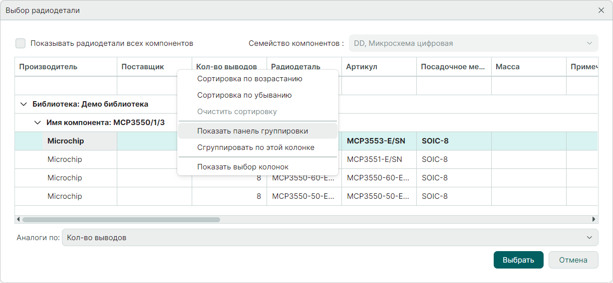This screenshot has height=283, width=613.
Task: Click Сгруппировать по этой колонке
Action: tap(256, 147)
